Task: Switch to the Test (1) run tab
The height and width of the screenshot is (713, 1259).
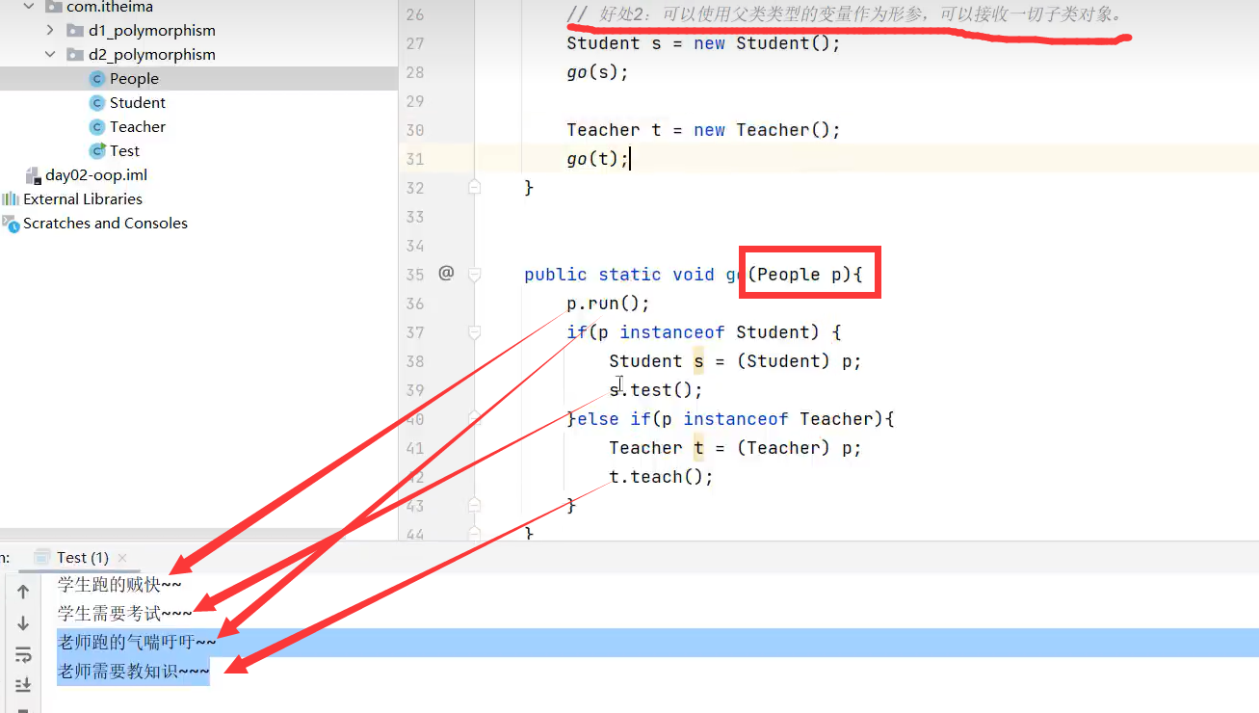Action: pos(82,557)
